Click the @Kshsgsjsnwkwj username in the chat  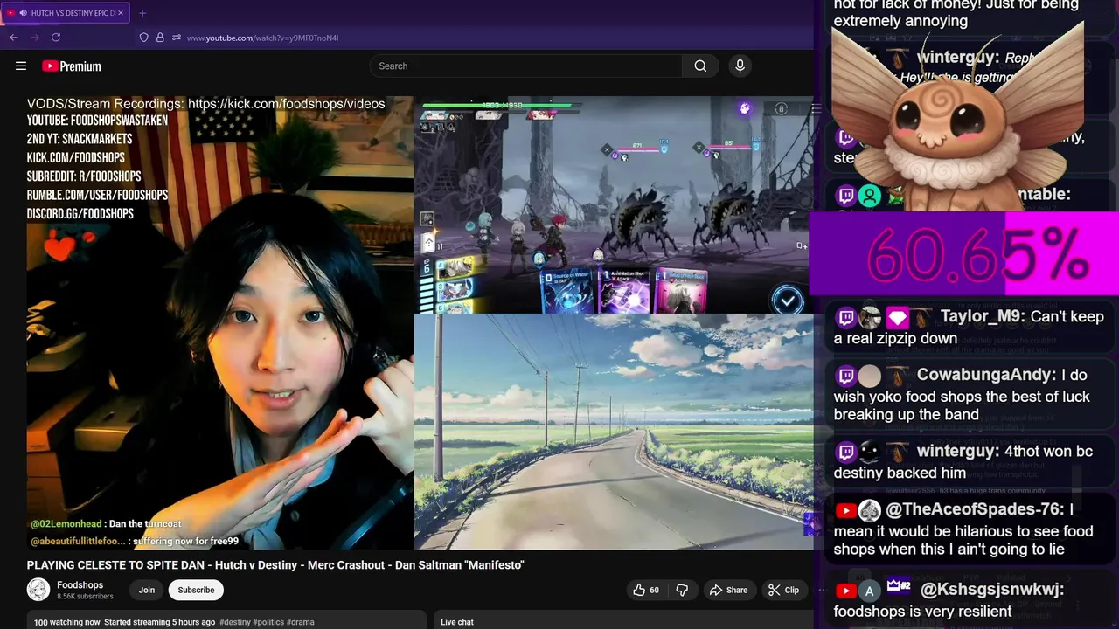point(991,590)
